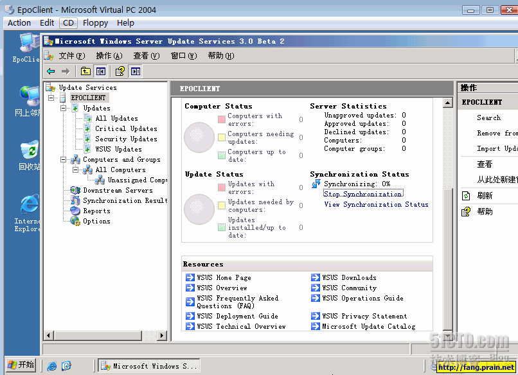This screenshot has width=518, height=375.
Task: Open WSUS Frequently Asked Questions link
Action: coord(238,302)
